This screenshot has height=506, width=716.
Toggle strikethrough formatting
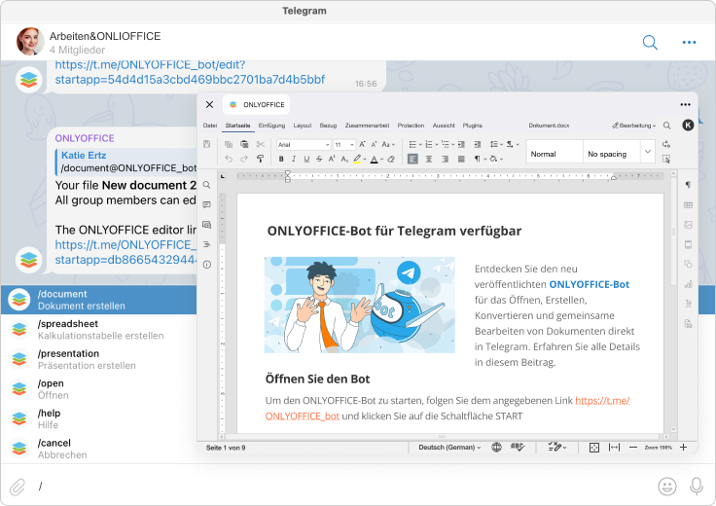pos(319,159)
